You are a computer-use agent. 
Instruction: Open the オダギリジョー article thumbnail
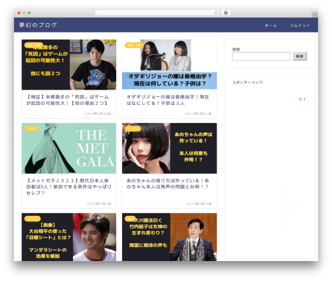click(169, 64)
